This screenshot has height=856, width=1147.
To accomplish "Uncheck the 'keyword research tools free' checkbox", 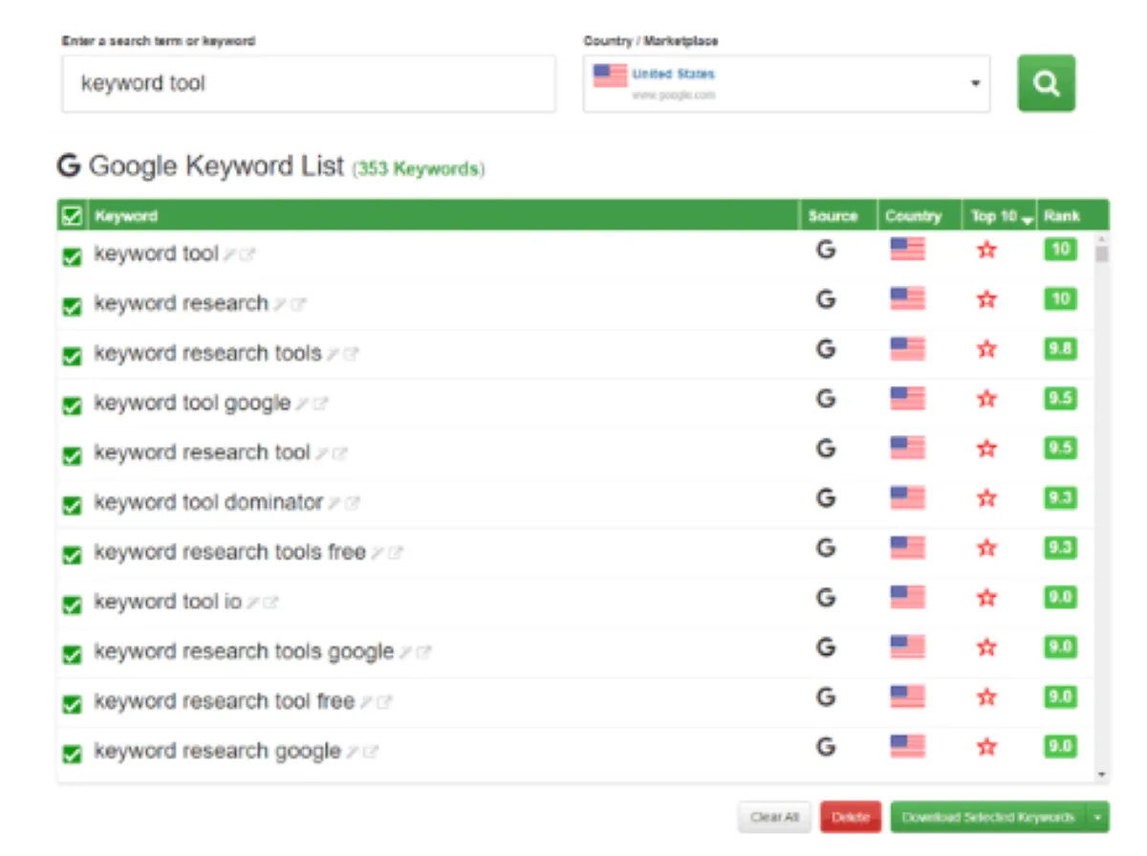I will click(x=72, y=556).
